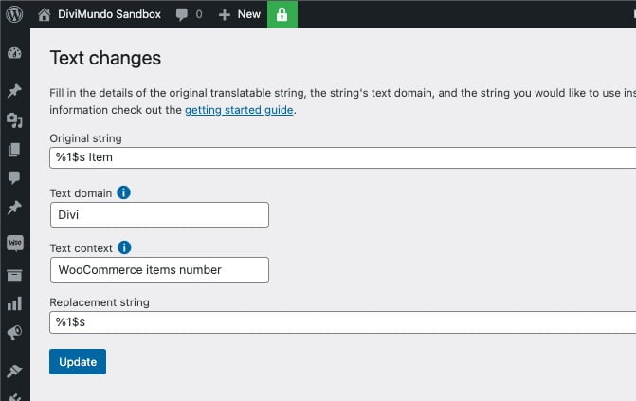
Task: Show Text domain info tooltip icon
Action: [124, 192]
